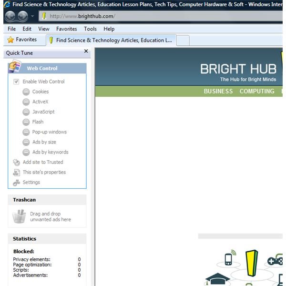Toggle the Pop-up windows blocking button

point(26,132)
